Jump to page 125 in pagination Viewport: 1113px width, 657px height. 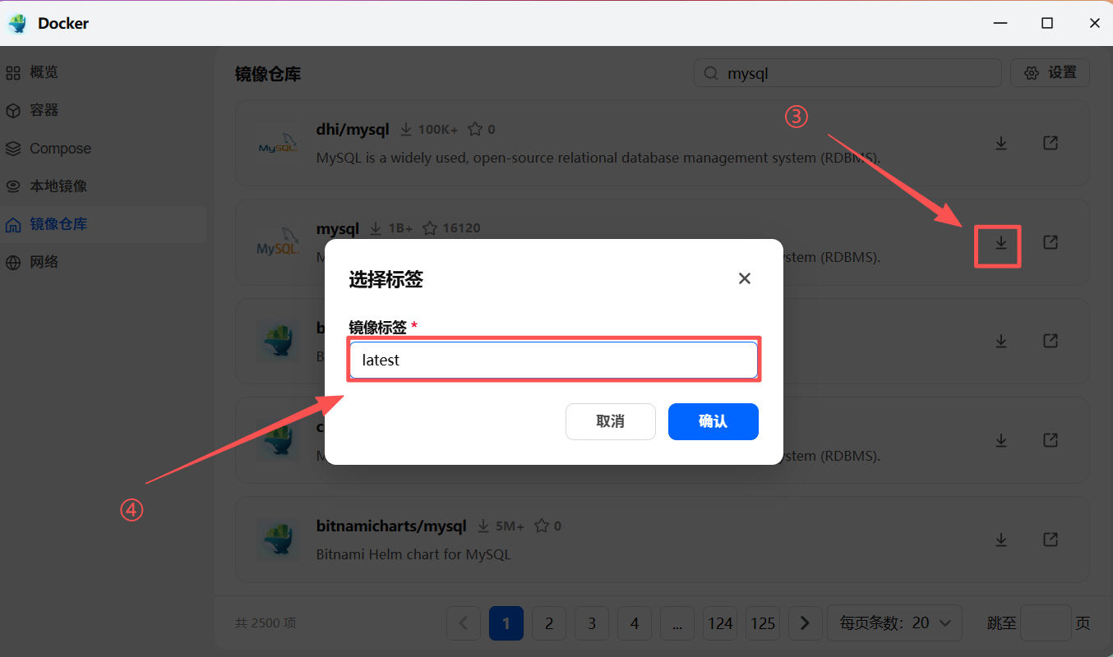click(x=763, y=623)
